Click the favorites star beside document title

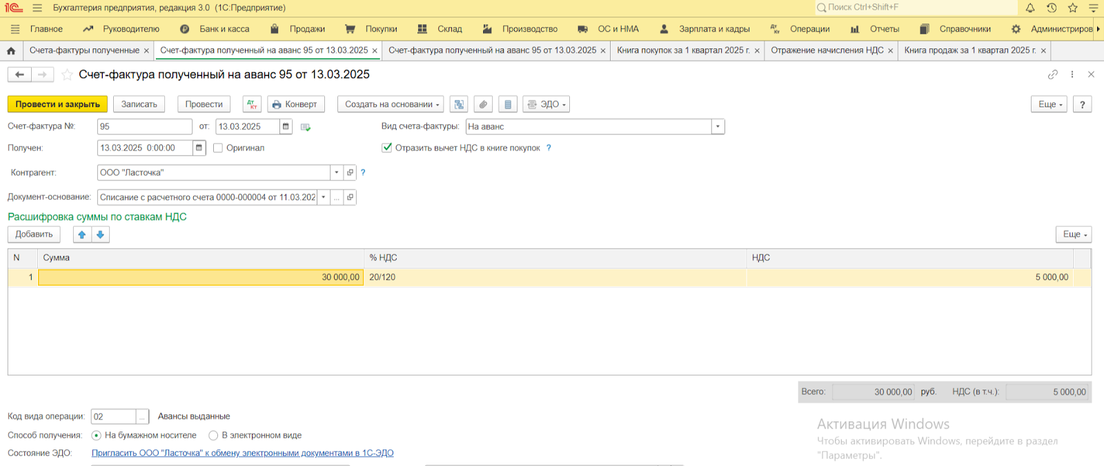tap(67, 74)
